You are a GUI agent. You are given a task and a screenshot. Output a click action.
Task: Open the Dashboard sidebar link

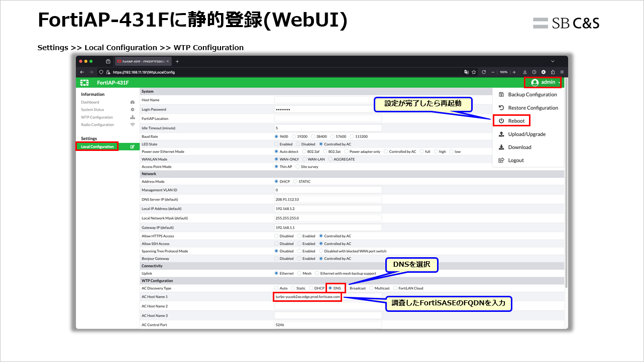[x=90, y=102]
